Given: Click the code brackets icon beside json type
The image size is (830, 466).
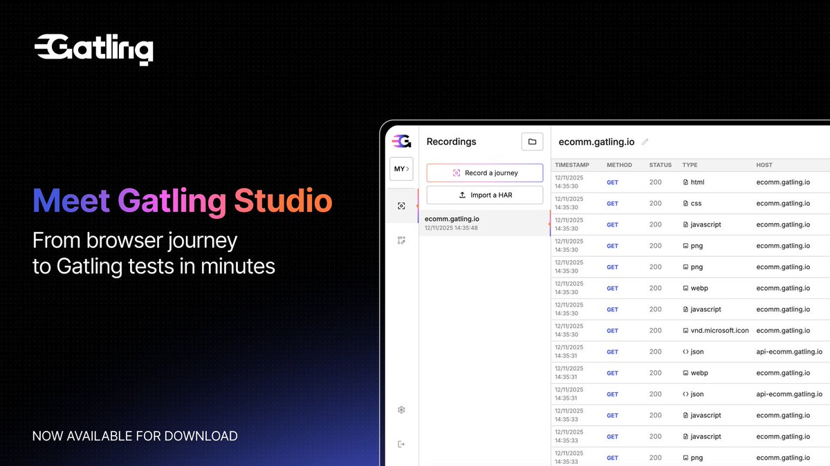Looking at the screenshot, I should 685,351.
